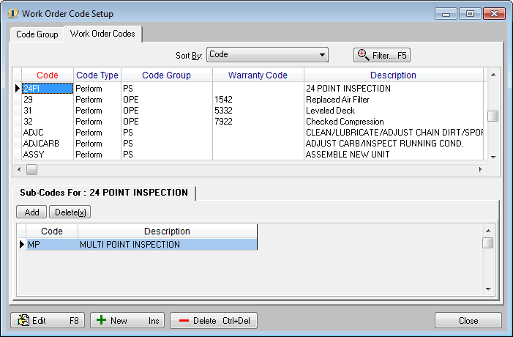Click the Delete Ctrl+Del button
Image resolution: width=513 pixels, height=337 pixels.
(214, 320)
